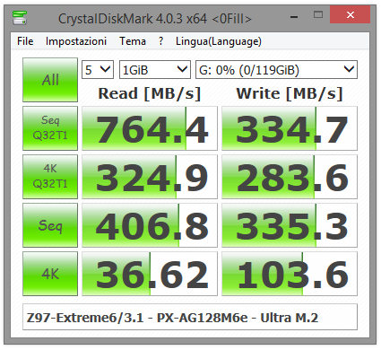Click the Write [MB/s] column header
Screen dimensions: 381x350
click(290, 93)
